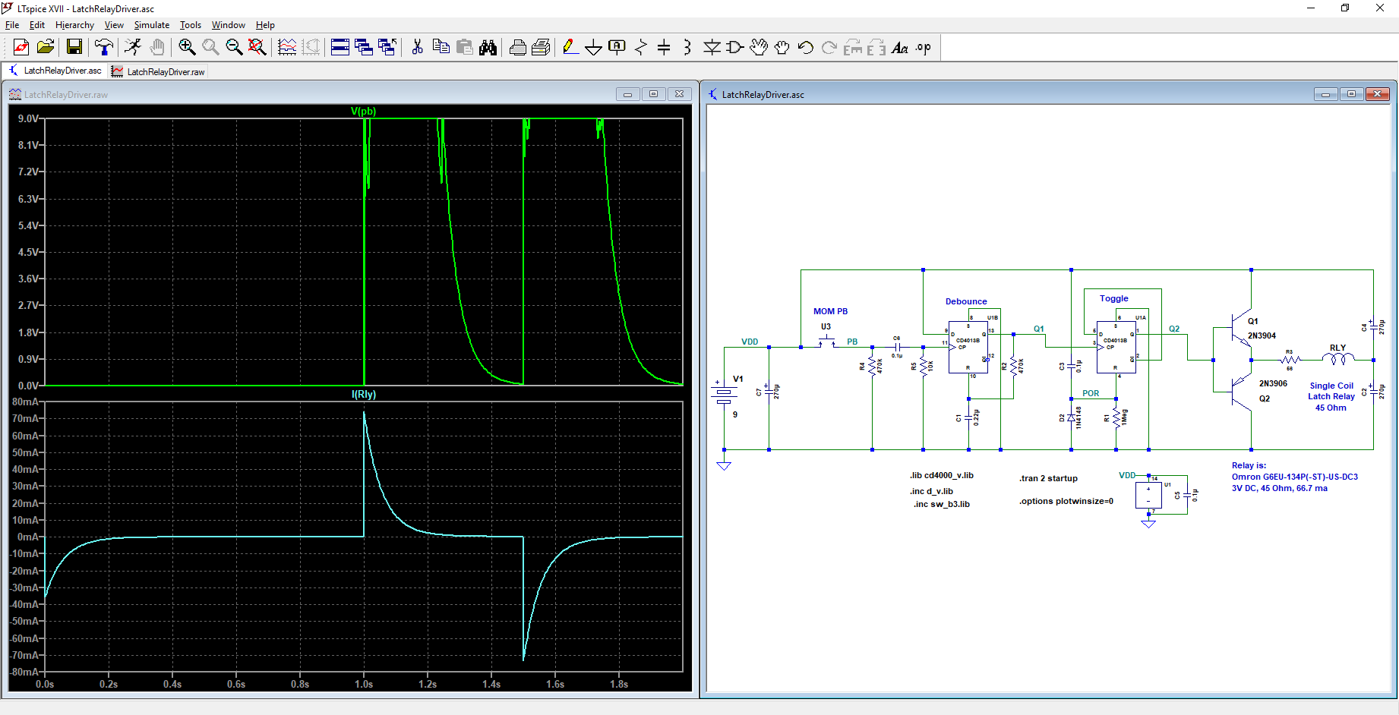Select the Cut scissors tool
1399x715 pixels.
tap(417, 48)
